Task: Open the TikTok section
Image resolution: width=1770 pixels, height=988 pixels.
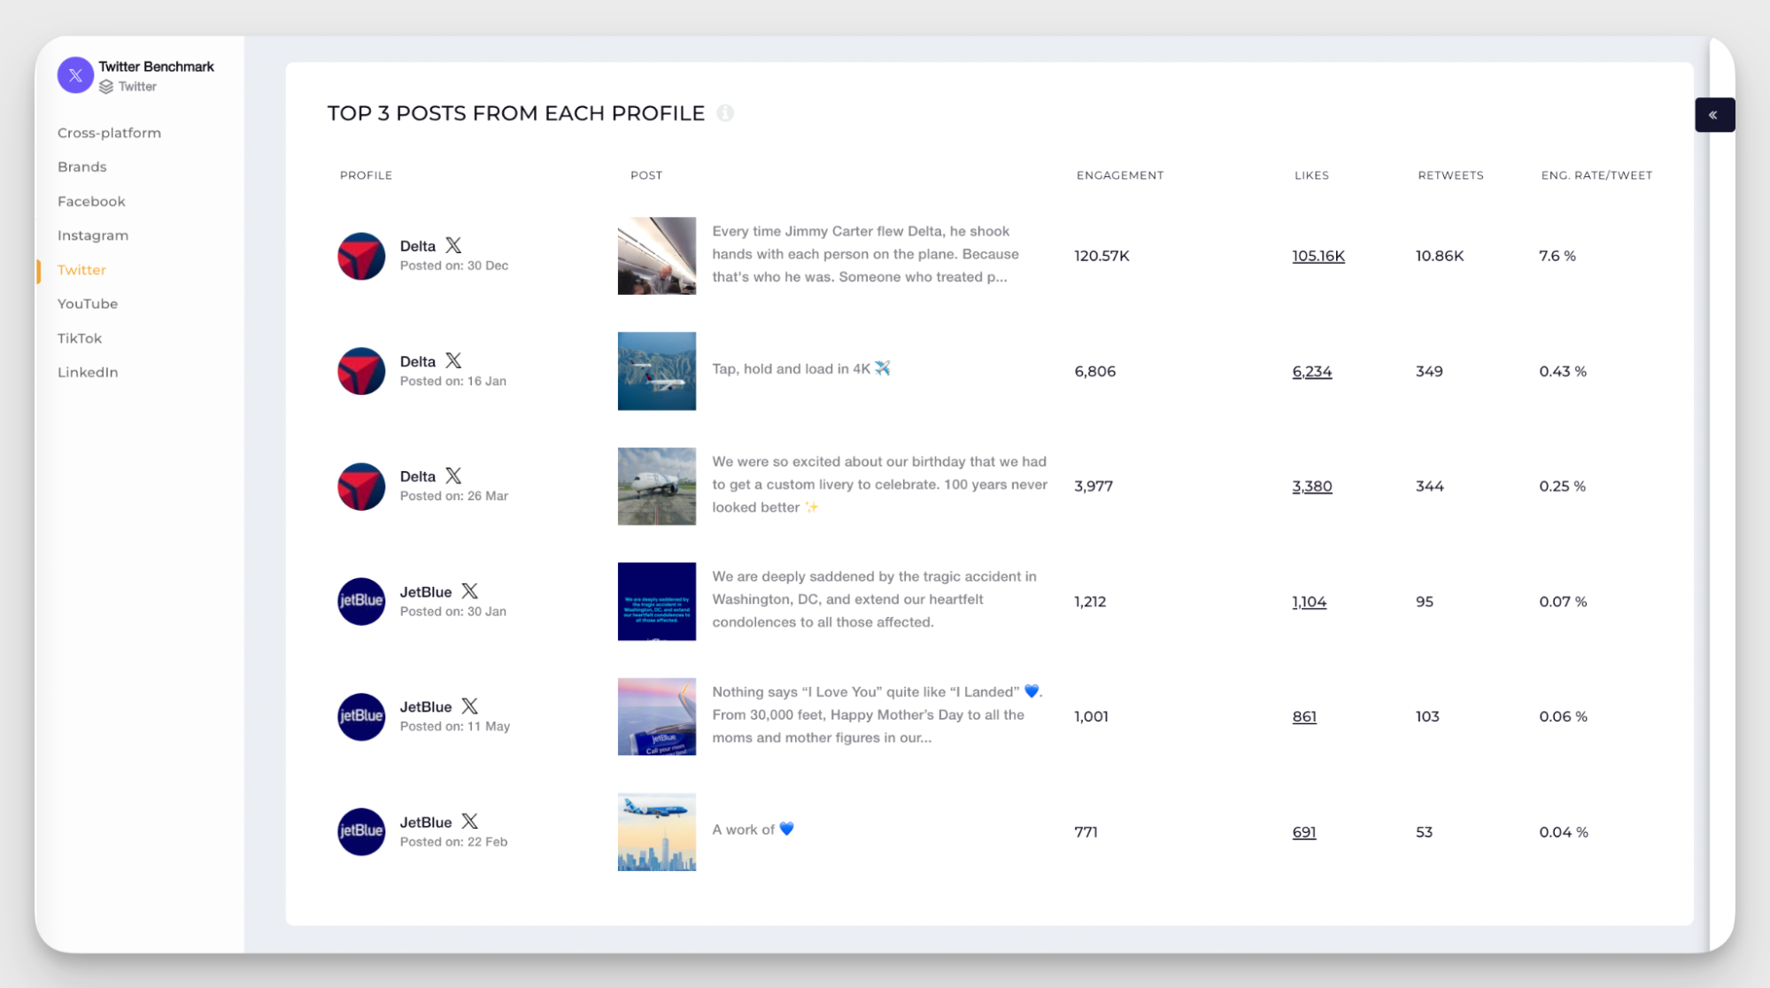Action: pos(79,337)
